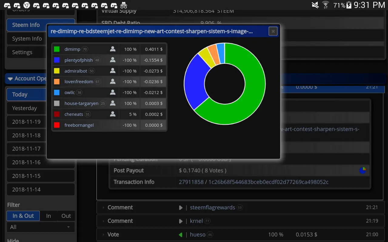
Task: Click the orange lovenfreedom color swatch
Action: [x=57, y=82]
